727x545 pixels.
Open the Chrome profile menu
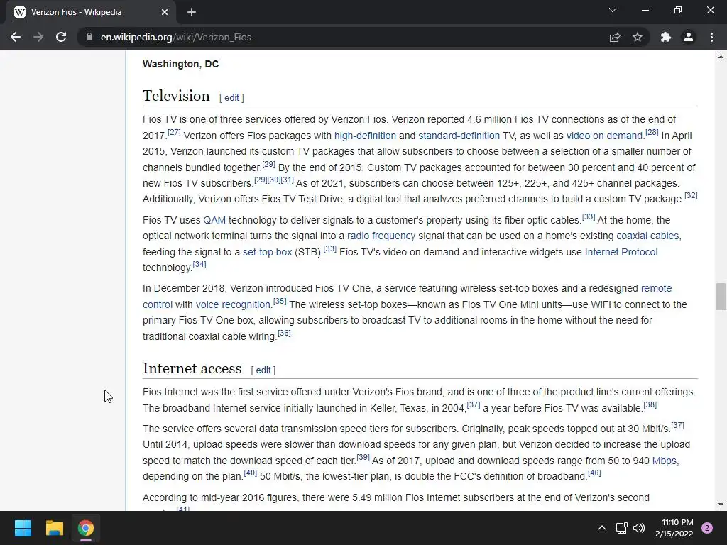coord(689,37)
